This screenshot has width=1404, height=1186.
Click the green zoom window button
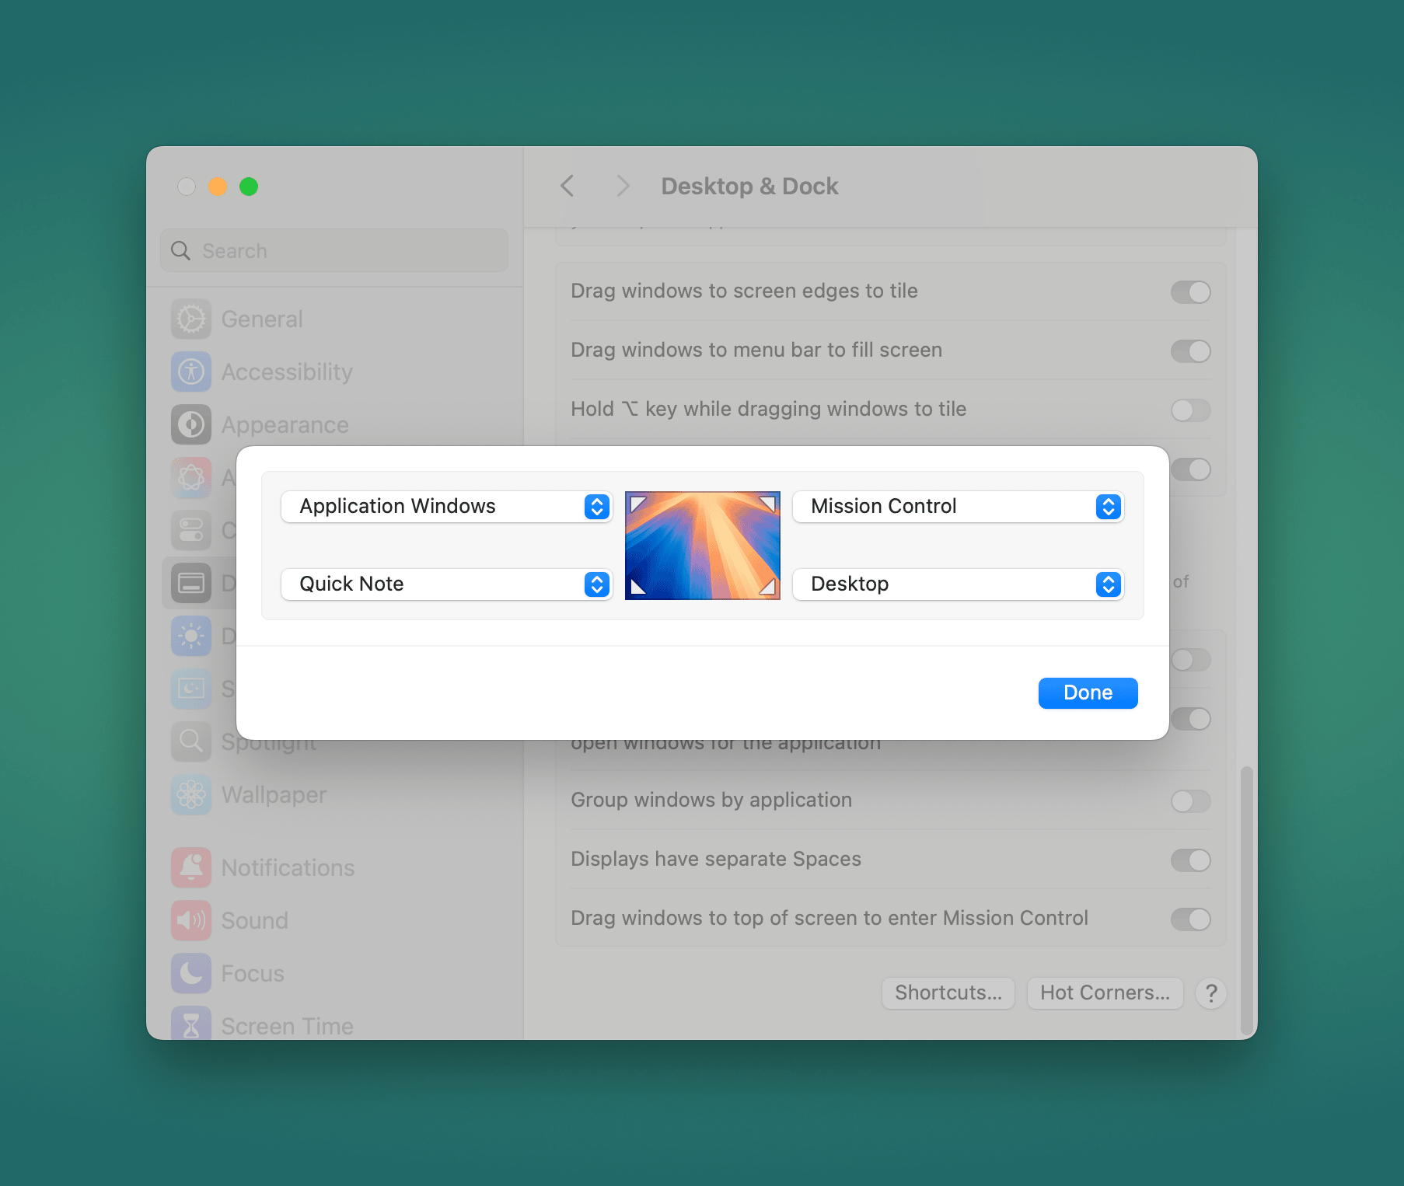249,187
